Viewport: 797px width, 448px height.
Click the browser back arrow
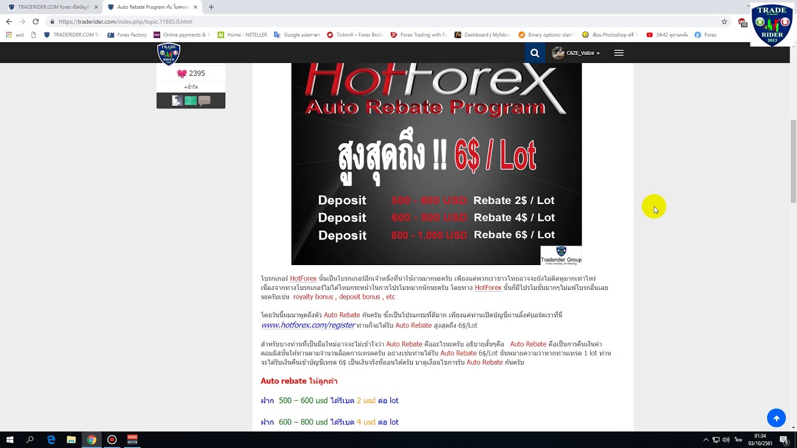pos(9,21)
